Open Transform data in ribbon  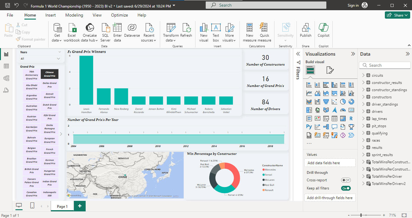tap(171, 28)
